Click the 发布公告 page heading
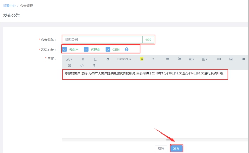 coord(11,15)
